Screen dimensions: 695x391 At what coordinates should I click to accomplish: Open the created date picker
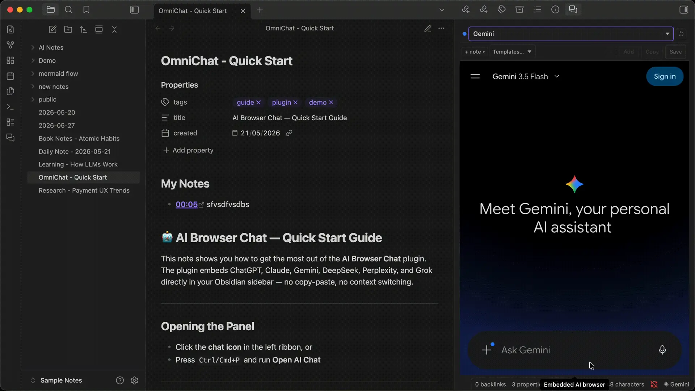pyautogui.click(x=235, y=133)
